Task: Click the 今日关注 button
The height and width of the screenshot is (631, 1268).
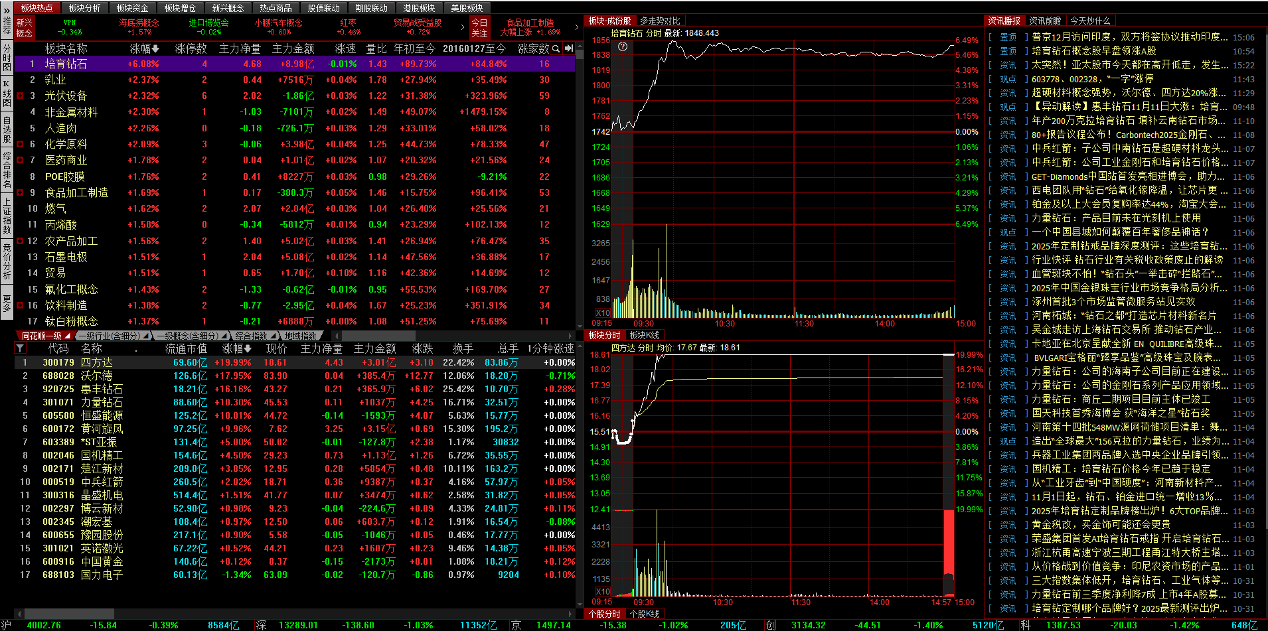Action: tap(479, 27)
